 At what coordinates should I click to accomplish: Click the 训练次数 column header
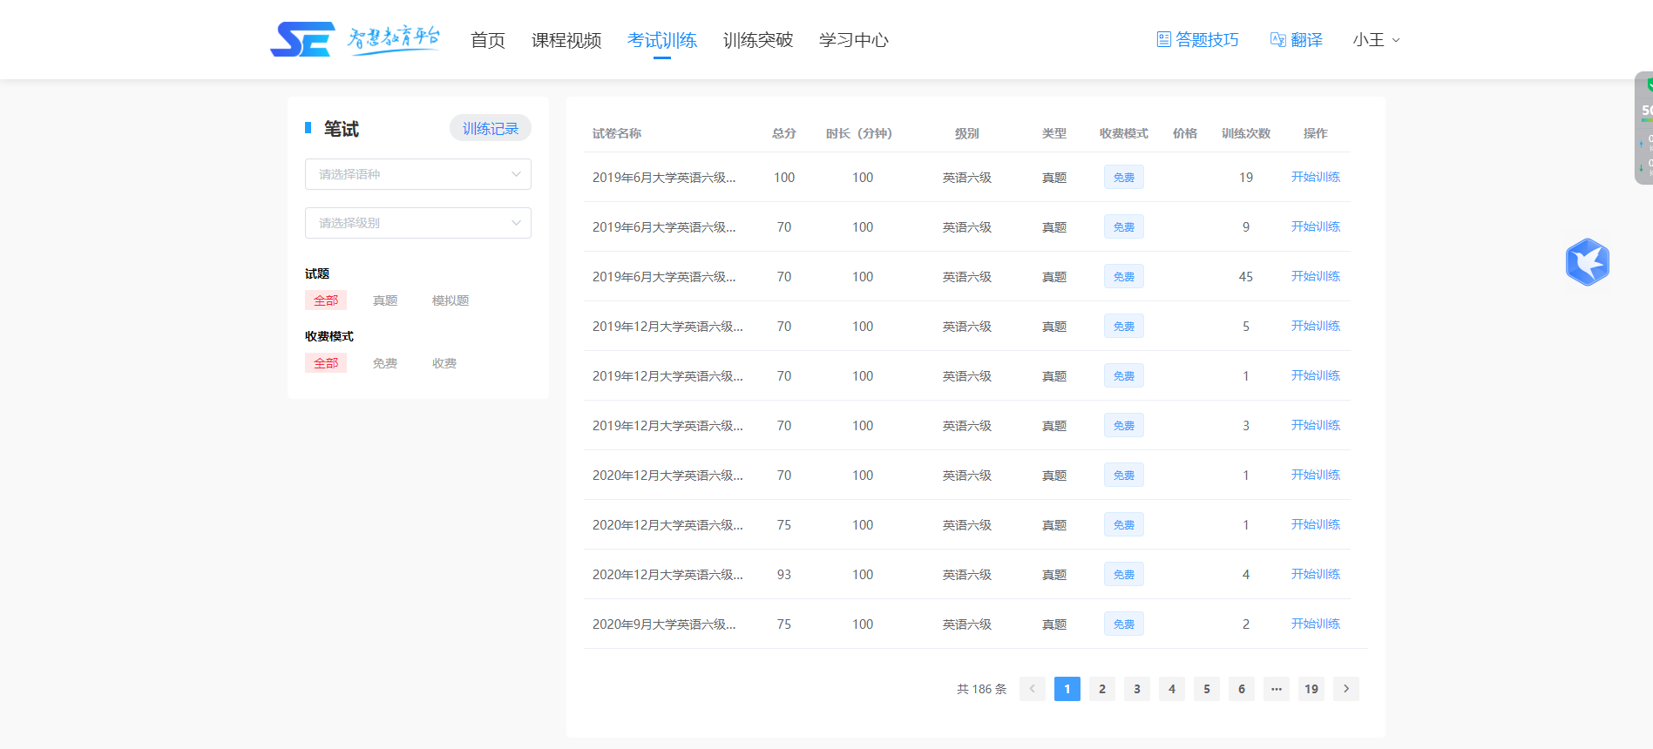(1246, 133)
